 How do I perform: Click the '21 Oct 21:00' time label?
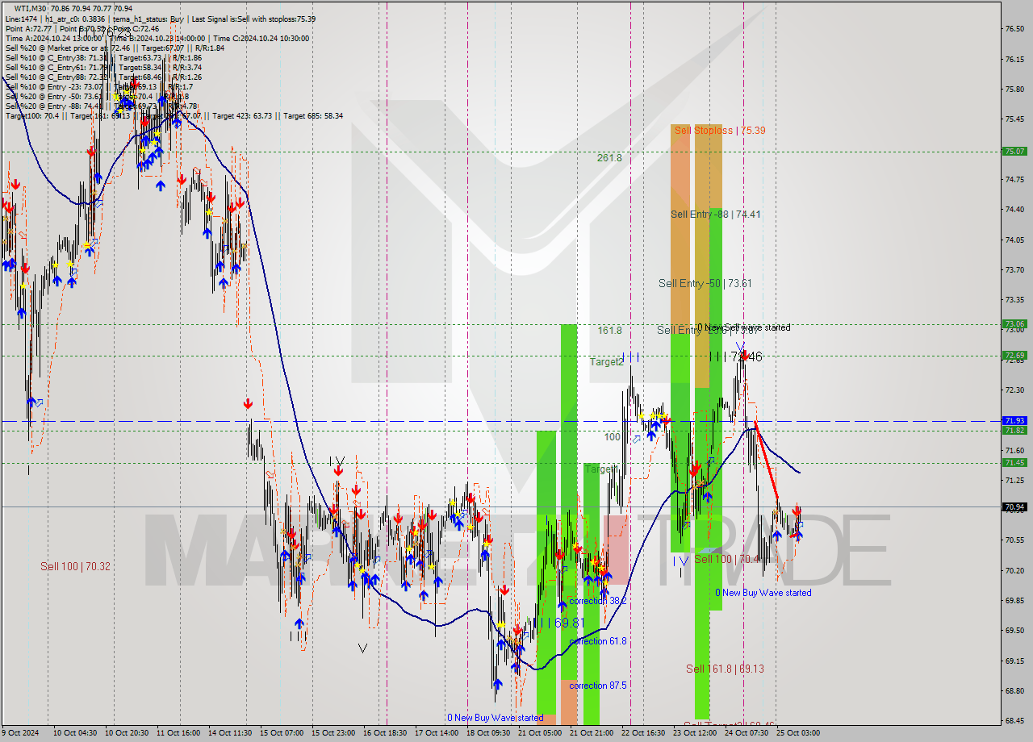pos(592,733)
